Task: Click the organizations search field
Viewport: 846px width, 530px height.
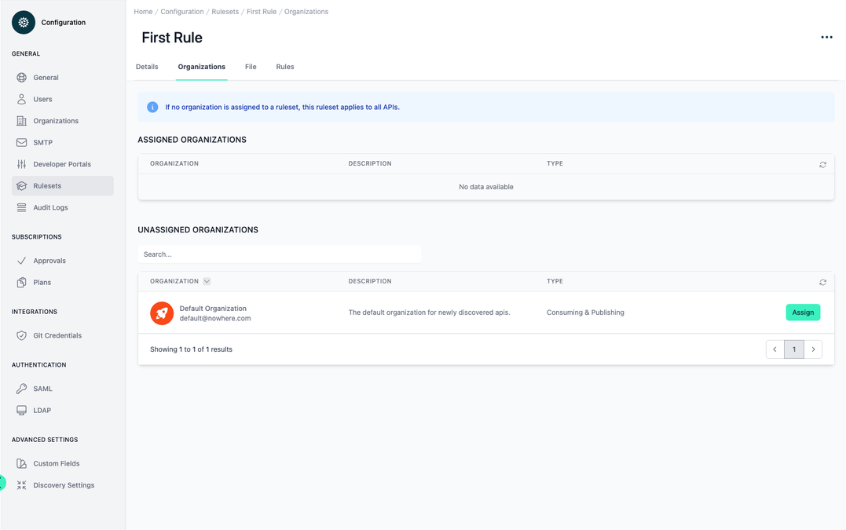Action: coord(280,254)
